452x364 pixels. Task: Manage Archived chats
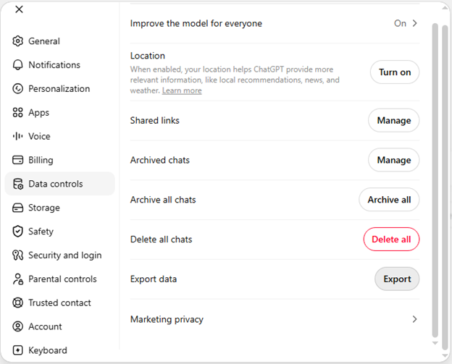[394, 160]
